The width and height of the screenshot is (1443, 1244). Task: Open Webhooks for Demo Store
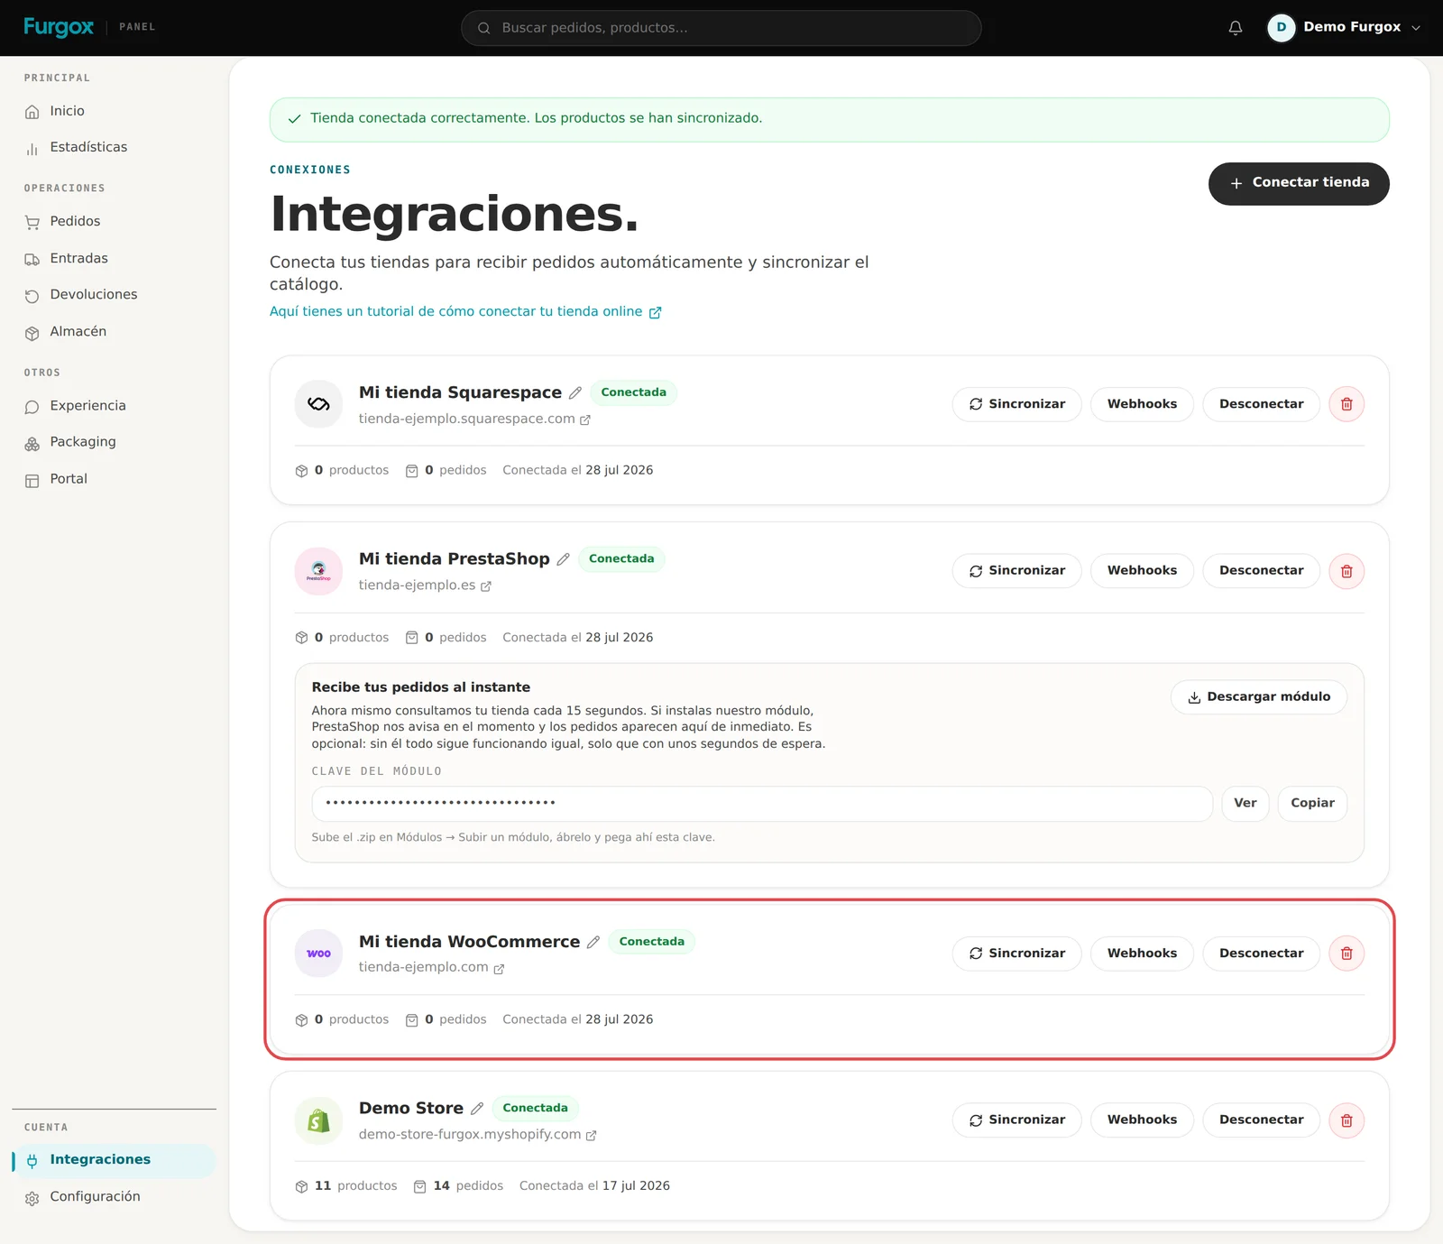click(1142, 1120)
